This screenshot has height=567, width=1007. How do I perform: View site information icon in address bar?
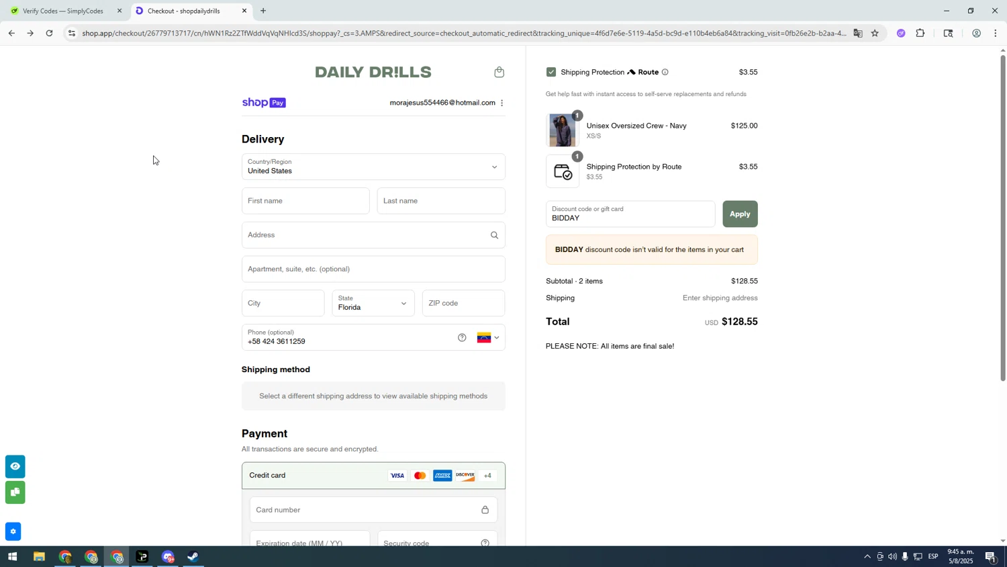pyautogui.click(x=72, y=33)
